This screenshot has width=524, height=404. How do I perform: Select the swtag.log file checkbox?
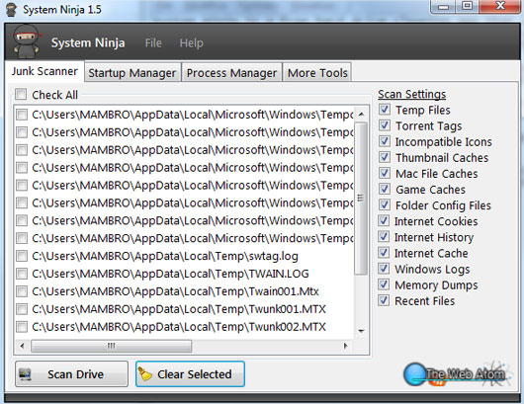pos(22,256)
